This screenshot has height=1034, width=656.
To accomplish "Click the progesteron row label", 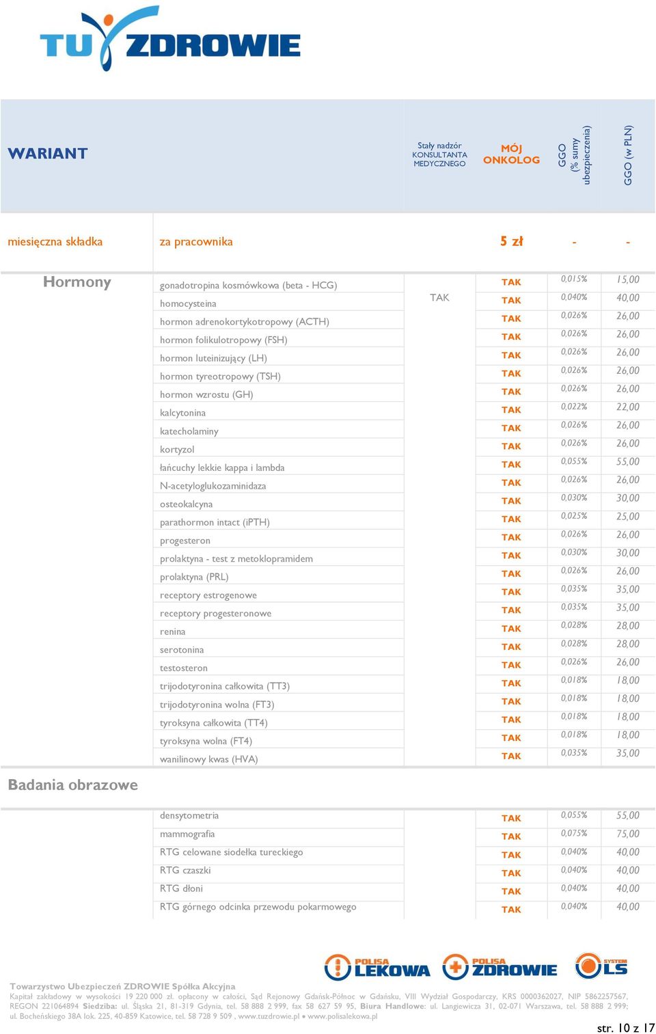I will [185, 541].
